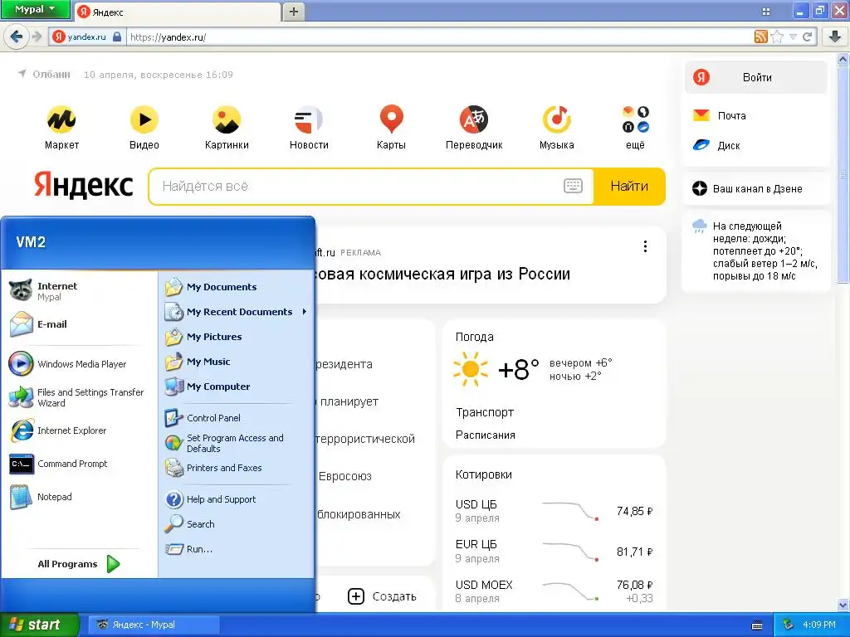
Task: Reload page with the refresh icon
Action: coord(807,36)
